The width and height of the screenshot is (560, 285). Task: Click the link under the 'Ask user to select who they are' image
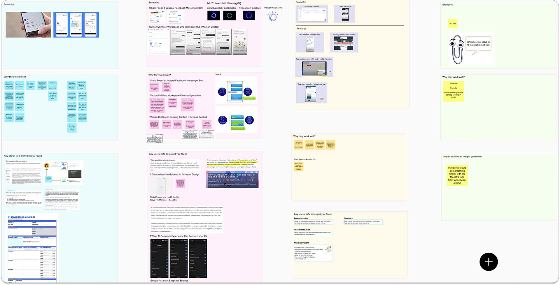(x=322, y=99)
